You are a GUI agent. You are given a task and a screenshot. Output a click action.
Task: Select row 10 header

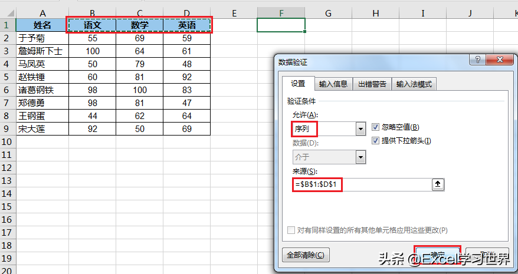coord(8,141)
